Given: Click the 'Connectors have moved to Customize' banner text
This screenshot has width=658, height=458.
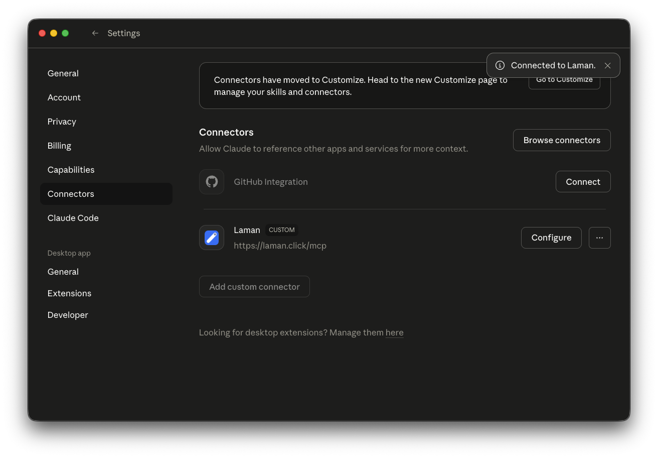Looking at the screenshot, I should pos(361,86).
